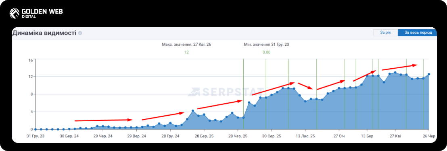Click the green maximum value 12
Viewport: 447px width, 151px height.
pyautogui.click(x=186, y=52)
